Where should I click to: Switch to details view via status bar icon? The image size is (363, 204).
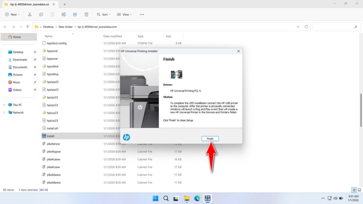(353, 190)
